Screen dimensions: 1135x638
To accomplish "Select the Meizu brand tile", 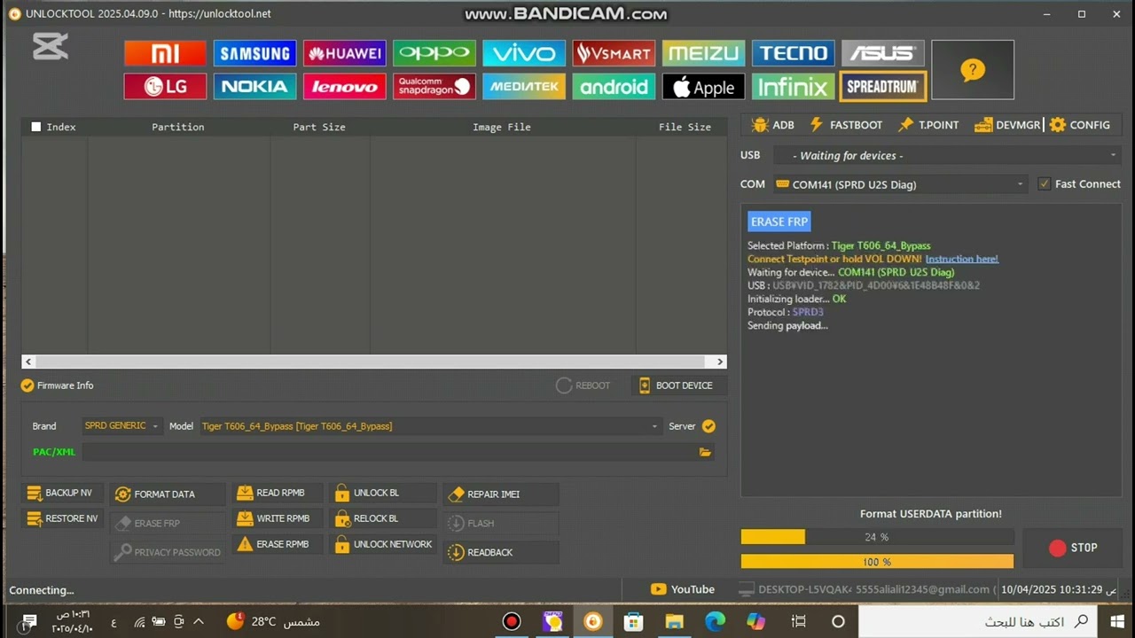I will pyautogui.click(x=703, y=53).
